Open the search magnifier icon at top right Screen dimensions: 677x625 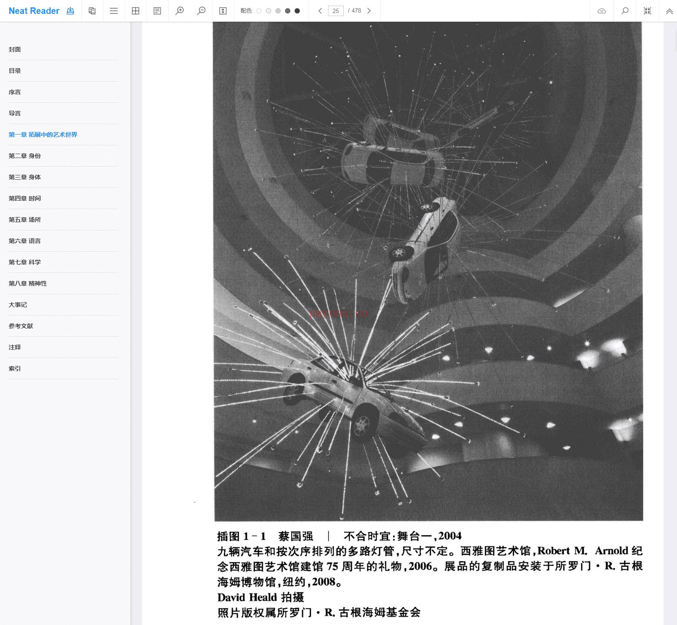pos(625,11)
